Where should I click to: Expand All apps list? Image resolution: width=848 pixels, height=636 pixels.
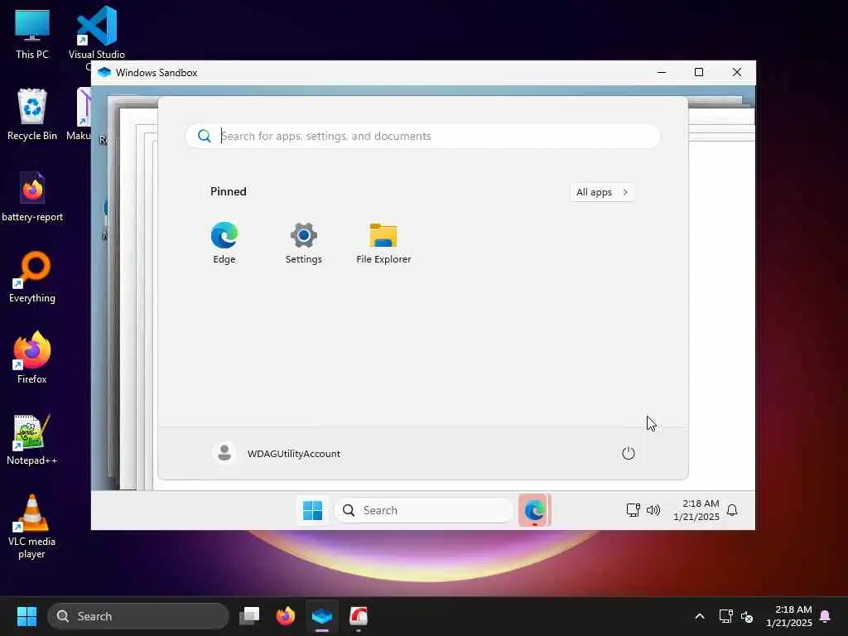pos(602,192)
